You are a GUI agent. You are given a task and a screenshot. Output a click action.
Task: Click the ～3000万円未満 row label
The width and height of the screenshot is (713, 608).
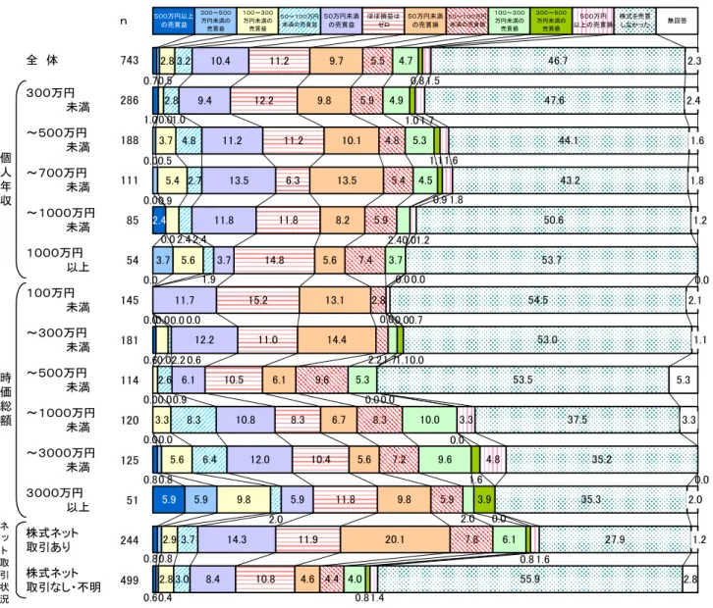click(x=61, y=460)
